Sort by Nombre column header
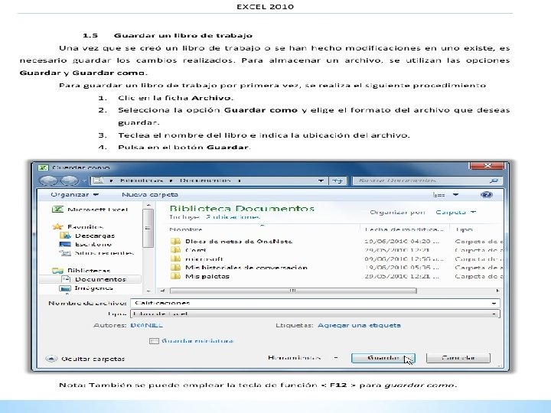The image size is (551, 413). point(185,229)
